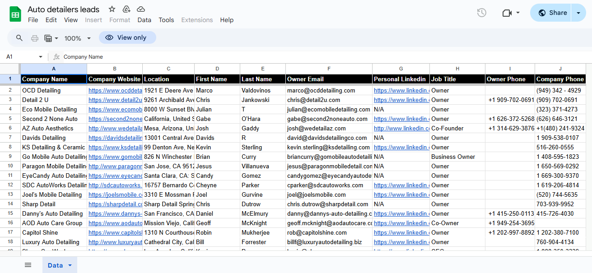Expand the 100% zoom dropdown
This screenshot has height=273, width=592.
[77, 38]
